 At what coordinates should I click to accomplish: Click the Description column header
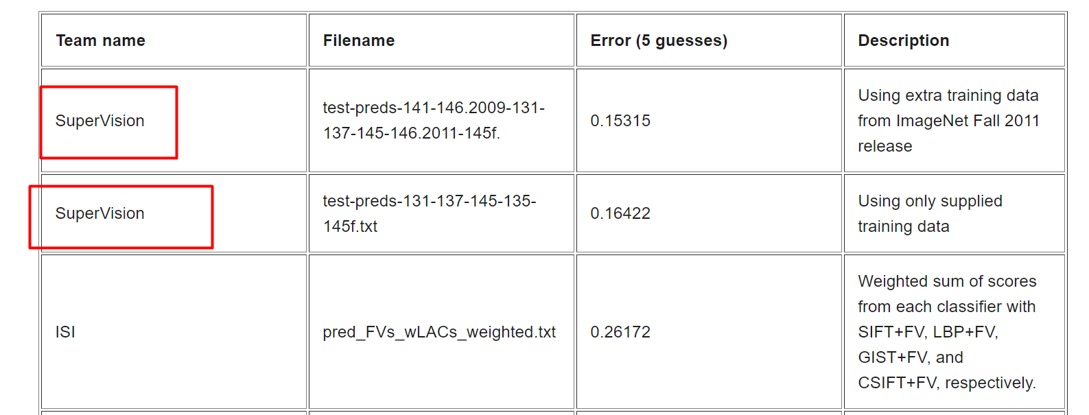(x=903, y=40)
